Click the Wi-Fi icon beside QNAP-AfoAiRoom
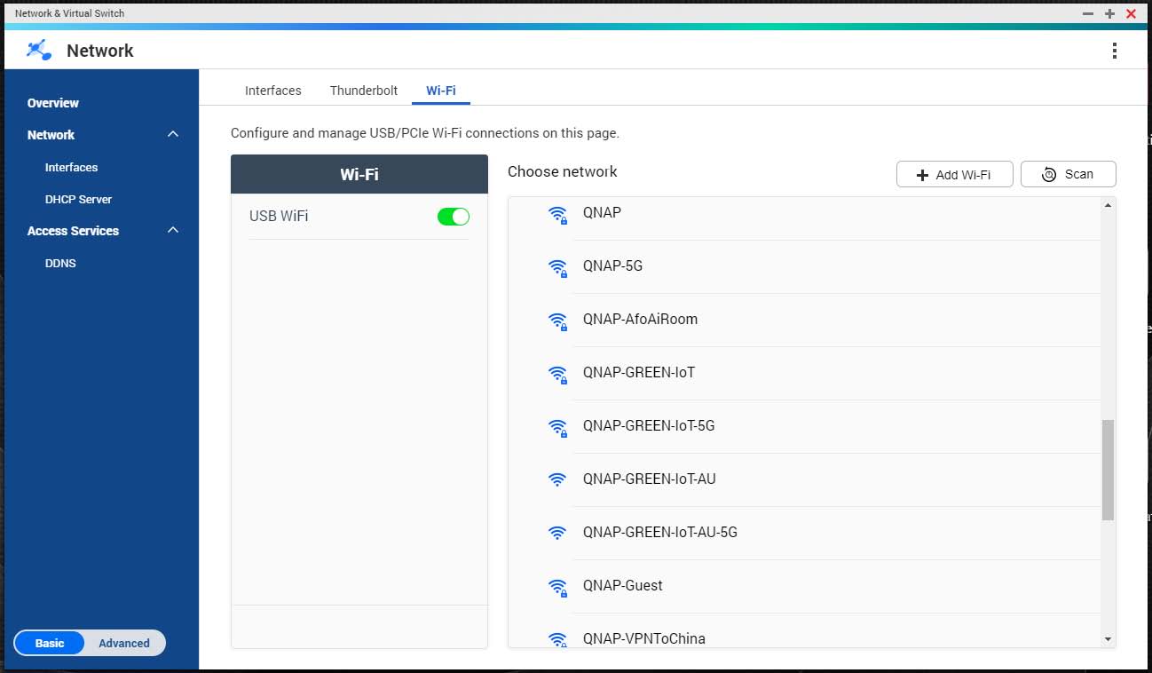 tap(557, 320)
